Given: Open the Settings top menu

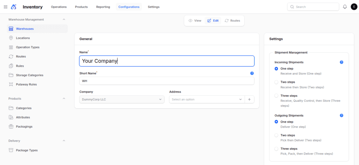Looking at the screenshot, I should 154,7.
